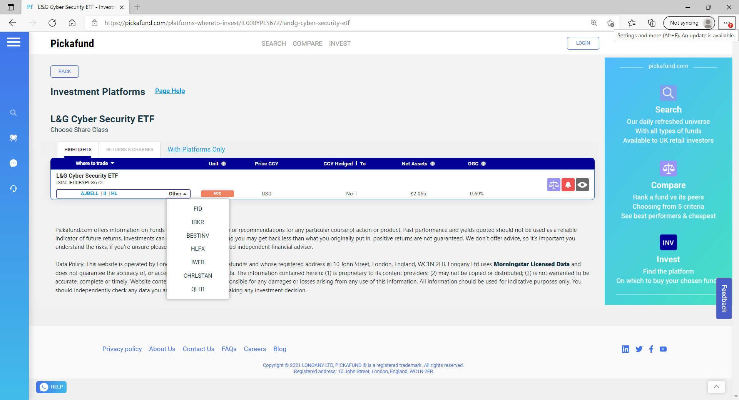Screen dimensions: 739x400
Task: Open the Blog footer link
Action: (x=280, y=349)
